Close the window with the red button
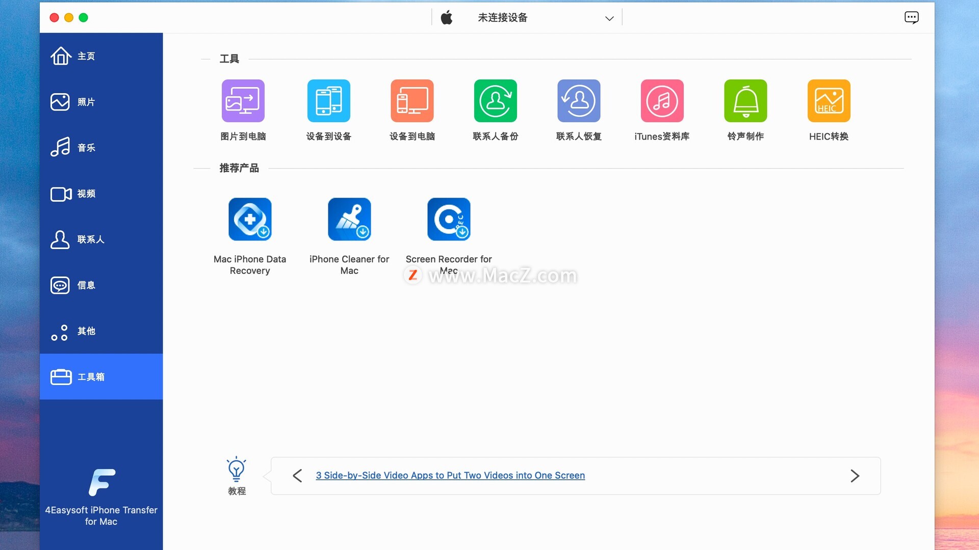Viewport: 979px width, 550px height. pyautogui.click(x=54, y=18)
